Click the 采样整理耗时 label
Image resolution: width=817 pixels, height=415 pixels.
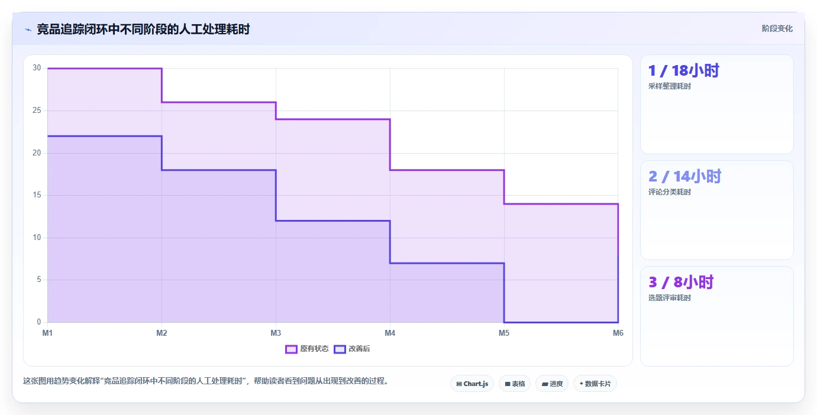pyautogui.click(x=669, y=86)
